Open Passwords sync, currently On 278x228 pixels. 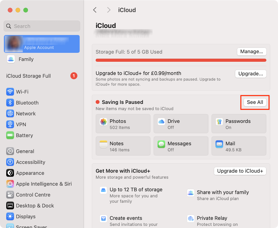pyautogui.click(x=238, y=124)
